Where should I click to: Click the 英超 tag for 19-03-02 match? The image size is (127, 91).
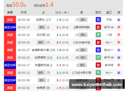pyautogui.click(x=10, y=42)
